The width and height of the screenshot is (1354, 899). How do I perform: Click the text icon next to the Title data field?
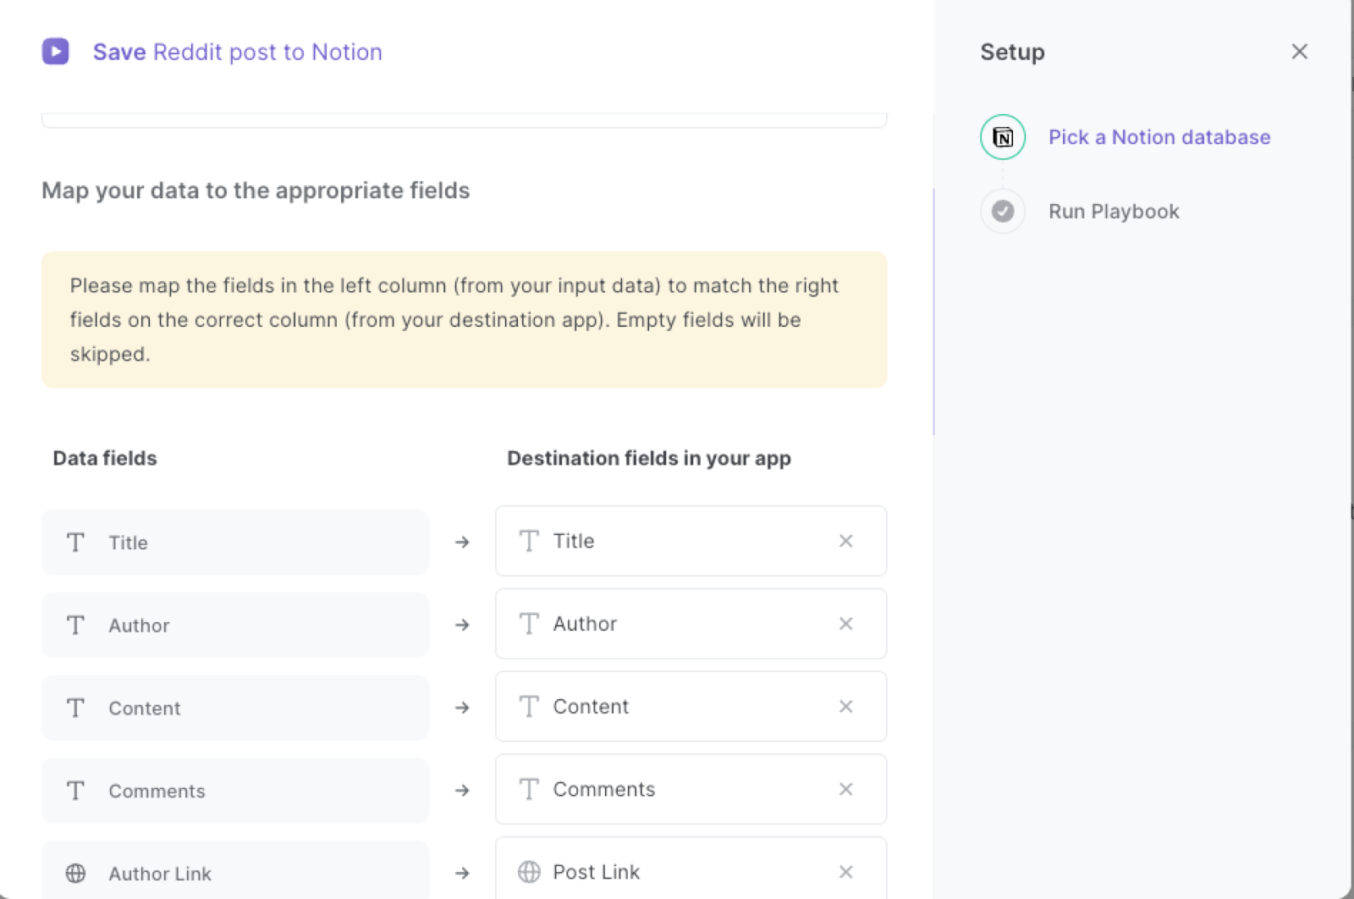pyautogui.click(x=75, y=543)
